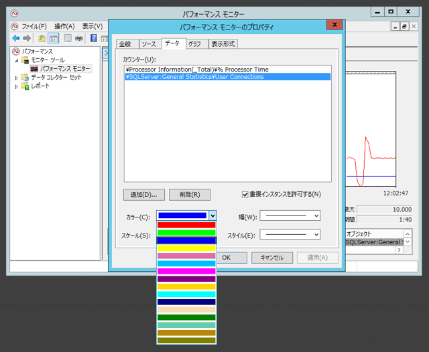Choose the beige color swatch
This screenshot has width=429, height=352.
coord(186,310)
